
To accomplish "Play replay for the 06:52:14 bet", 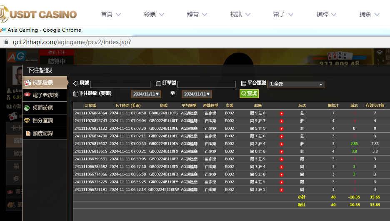I will [282, 190].
